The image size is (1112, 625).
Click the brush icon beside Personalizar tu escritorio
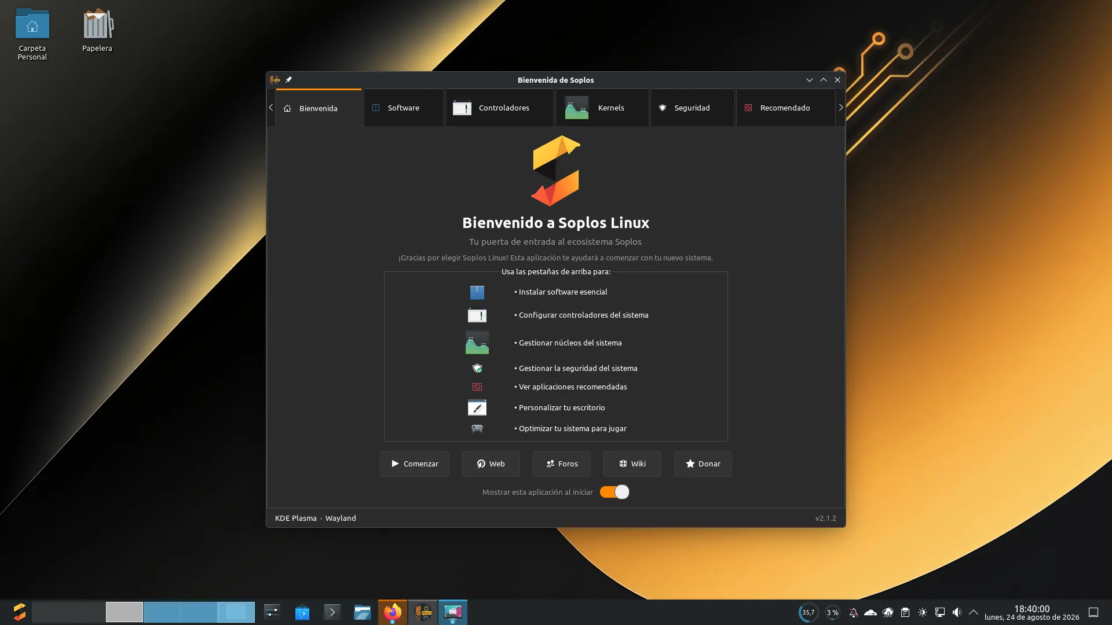[477, 407]
